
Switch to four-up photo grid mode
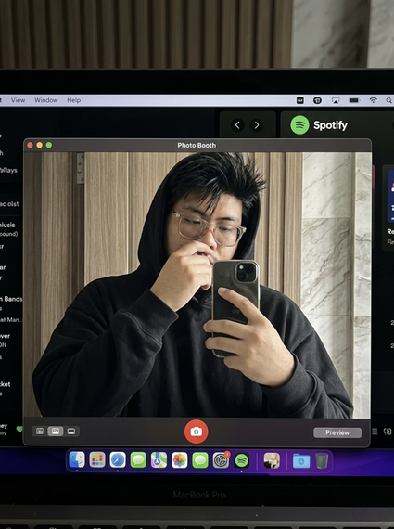click(x=40, y=432)
